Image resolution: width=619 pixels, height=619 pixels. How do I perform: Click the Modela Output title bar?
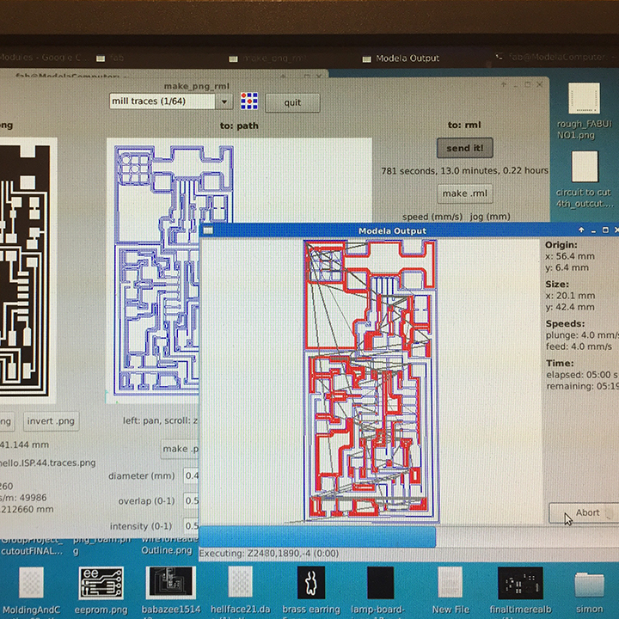tap(392, 230)
